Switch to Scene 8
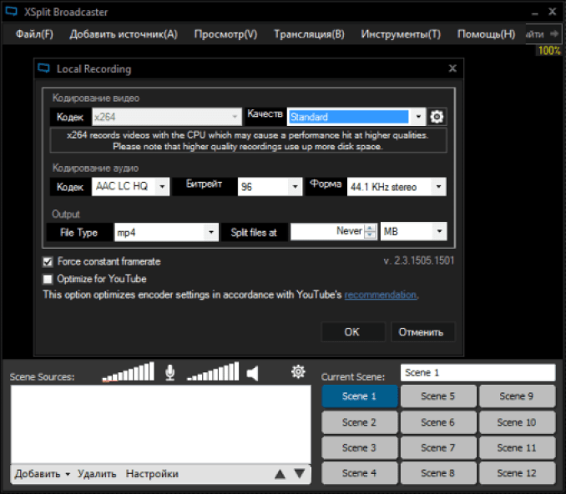Screen dimensions: 566x494 pos(438,473)
